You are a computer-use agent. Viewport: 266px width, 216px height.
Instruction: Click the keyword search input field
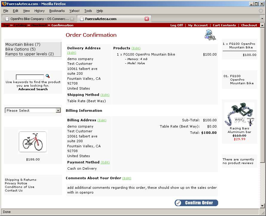30,77
